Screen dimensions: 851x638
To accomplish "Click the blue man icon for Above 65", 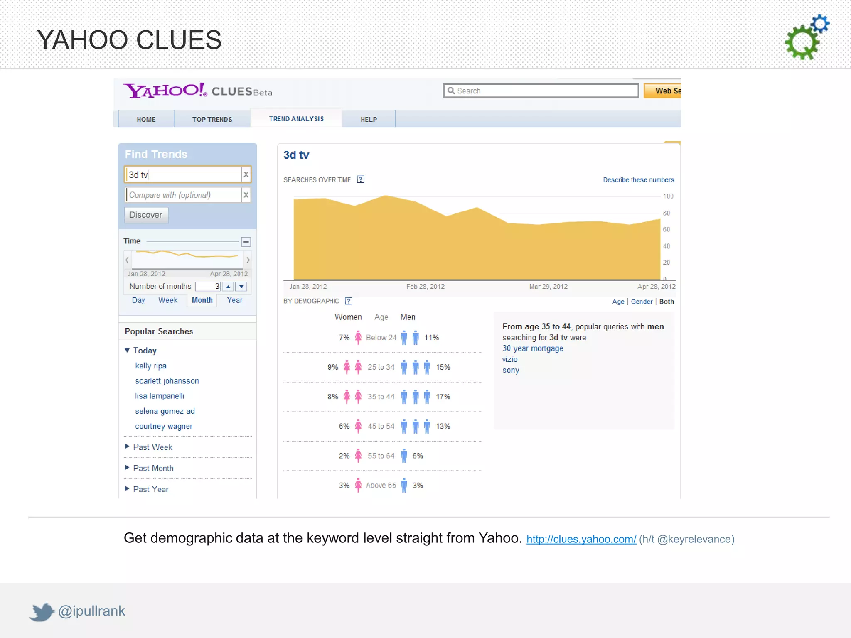I will pos(404,486).
